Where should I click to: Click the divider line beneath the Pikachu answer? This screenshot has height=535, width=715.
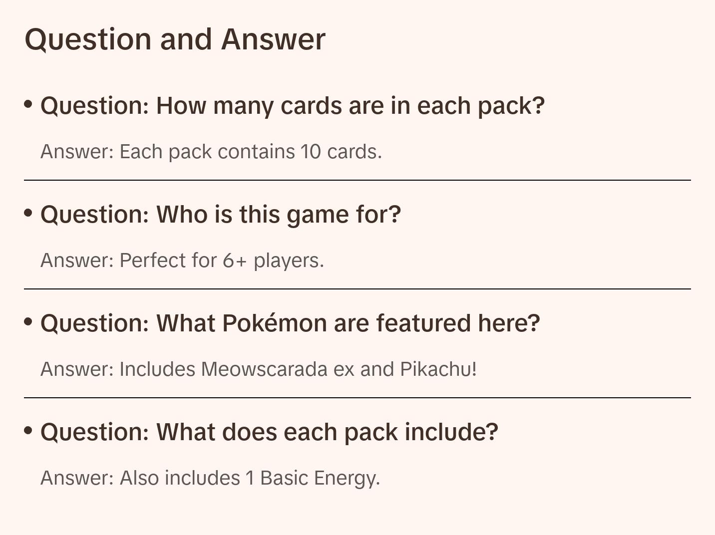pyautogui.click(x=357, y=398)
